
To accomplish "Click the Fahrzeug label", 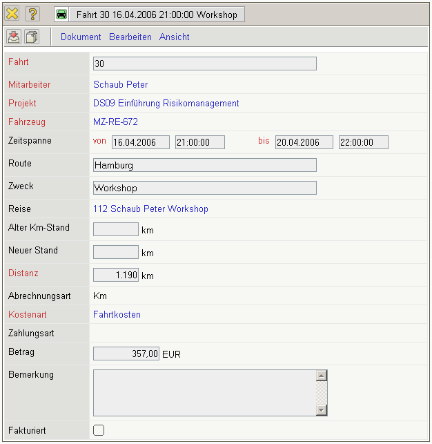I will (x=27, y=122).
